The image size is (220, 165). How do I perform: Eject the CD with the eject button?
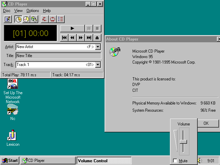coord(97,38)
